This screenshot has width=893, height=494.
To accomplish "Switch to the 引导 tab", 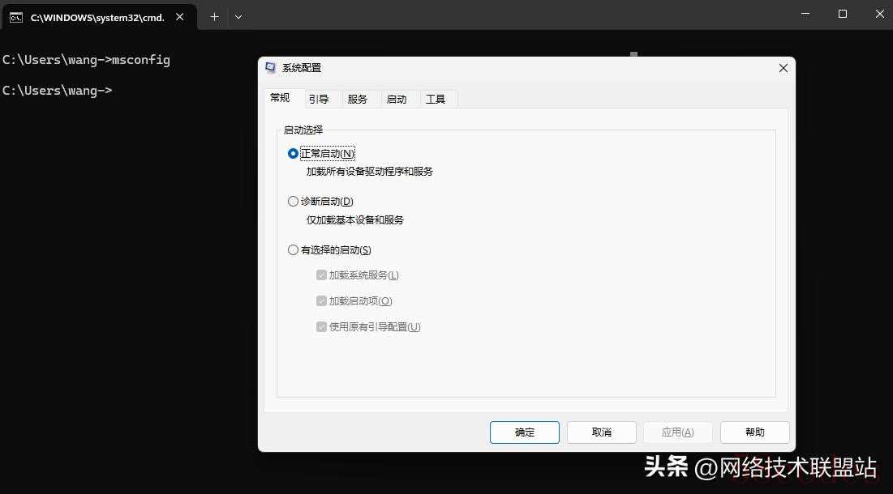I will click(x=319, y=99).
